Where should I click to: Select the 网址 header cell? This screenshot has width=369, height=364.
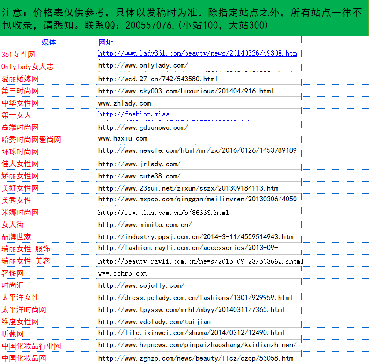(199, 42)
